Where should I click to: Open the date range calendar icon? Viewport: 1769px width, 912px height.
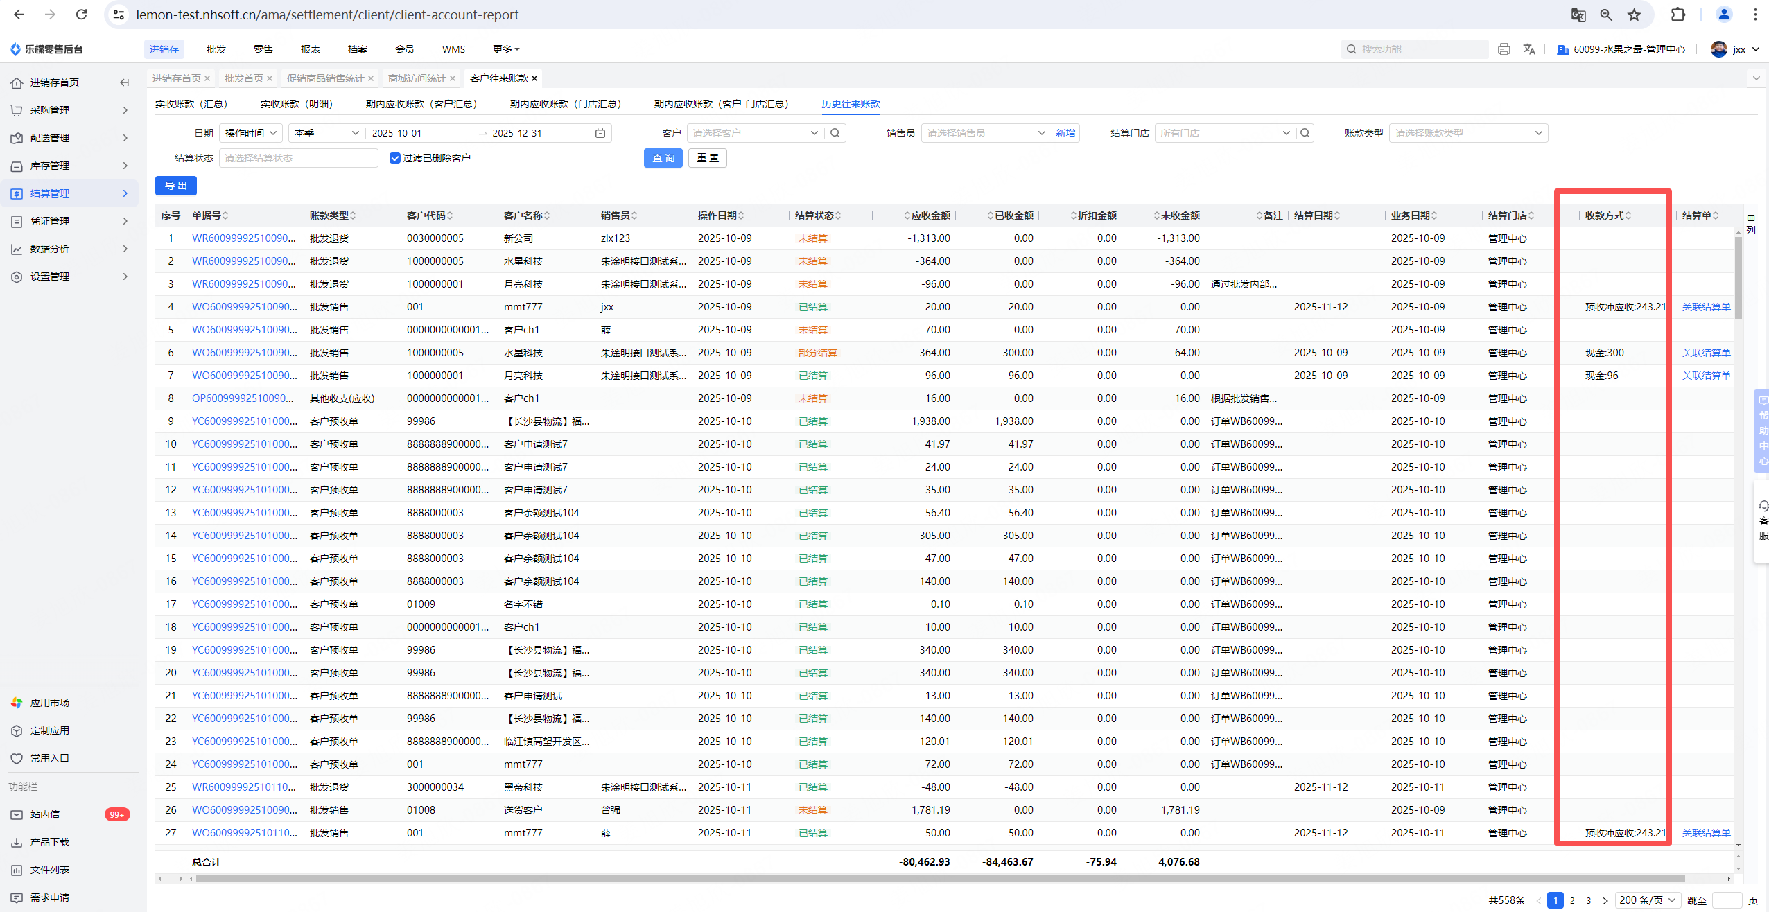point(600,133)
